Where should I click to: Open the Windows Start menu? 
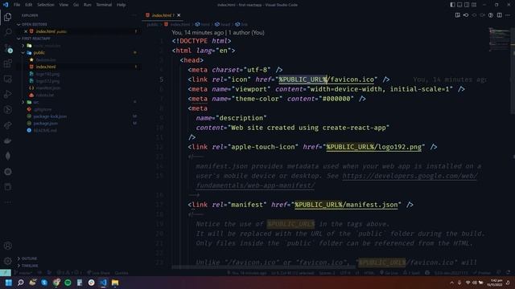coord(9,283)
